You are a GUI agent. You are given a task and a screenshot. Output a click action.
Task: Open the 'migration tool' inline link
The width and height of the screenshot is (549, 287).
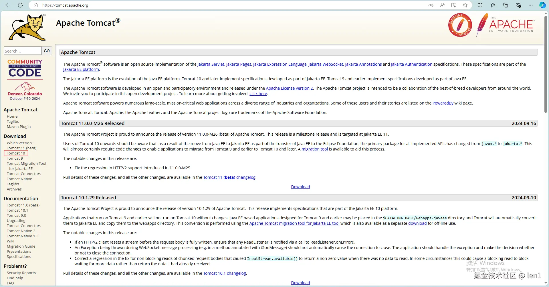(x=314, y=149)
